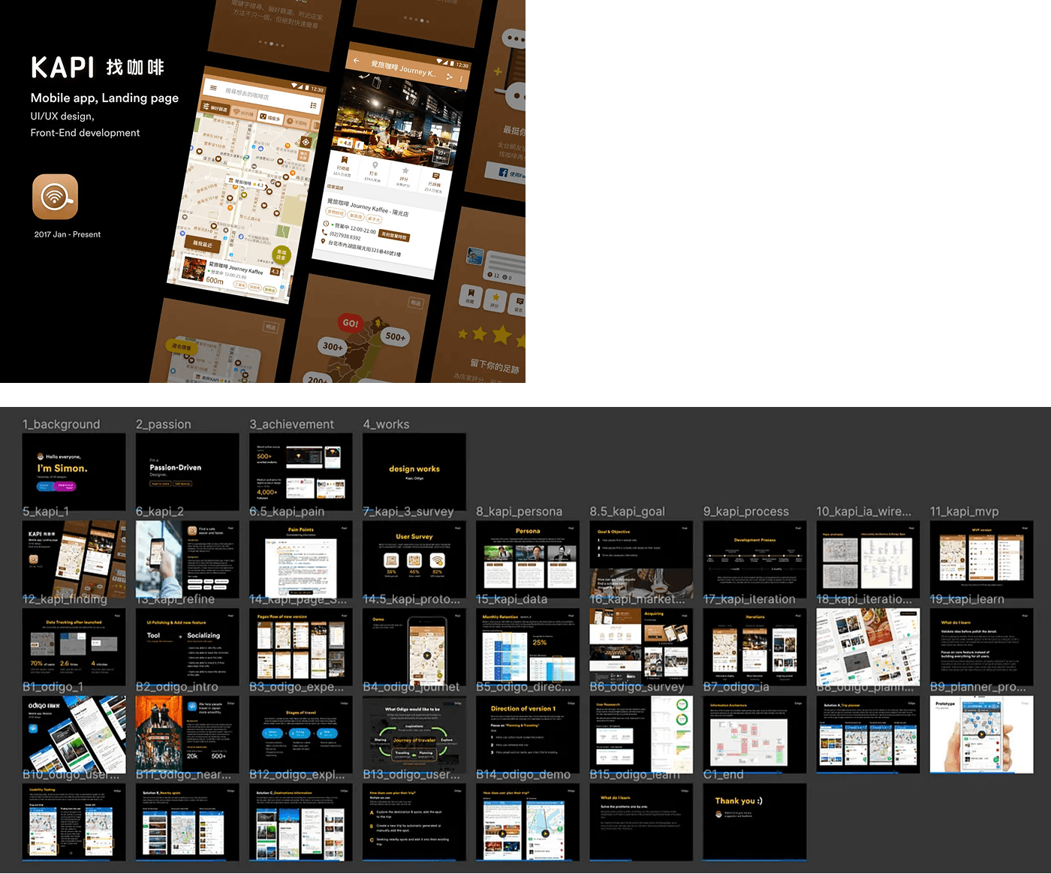Screen dimensions: 1051x874
Task: Select the '2017 Jan - Present' date text
Action: coord(68,234)
